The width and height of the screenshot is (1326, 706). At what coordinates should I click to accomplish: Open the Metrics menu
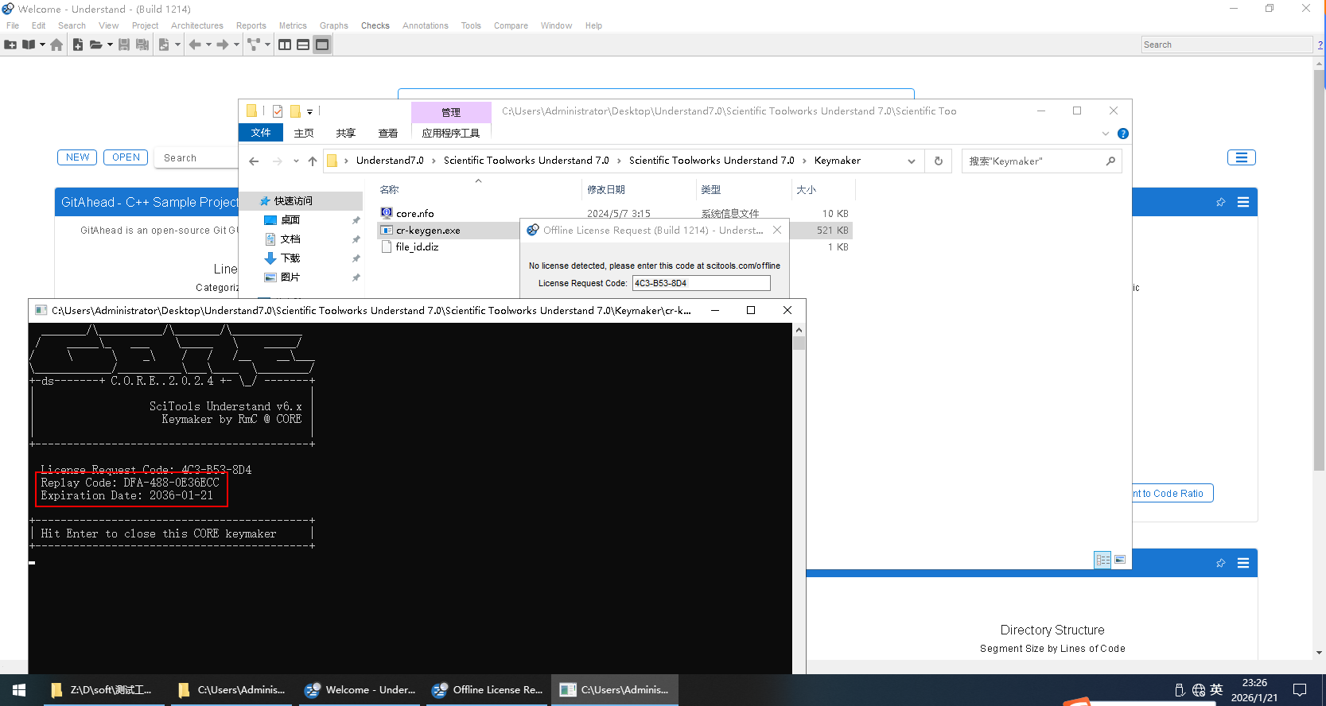292,25
